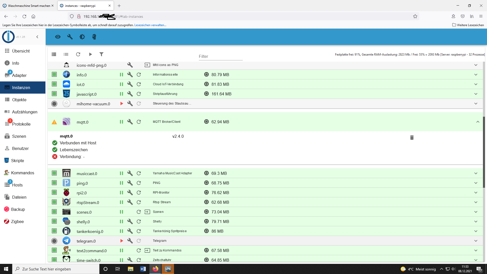Open mqtt.0 configuration wrench
This screenshot has height=274, width=487.
click(130, 122)
